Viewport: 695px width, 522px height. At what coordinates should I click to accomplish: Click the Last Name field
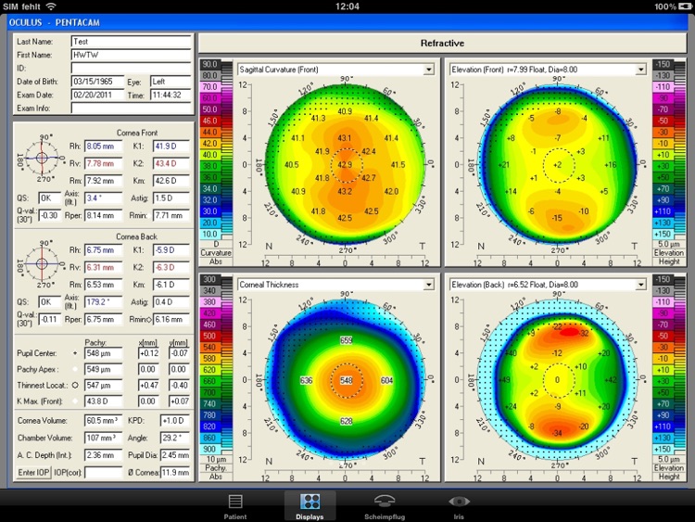tap(131, 42)
